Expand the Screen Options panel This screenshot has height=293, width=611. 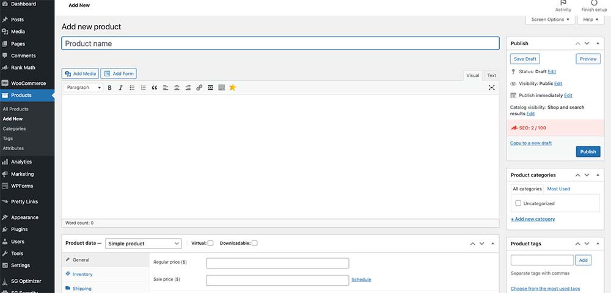coord(550,20)
